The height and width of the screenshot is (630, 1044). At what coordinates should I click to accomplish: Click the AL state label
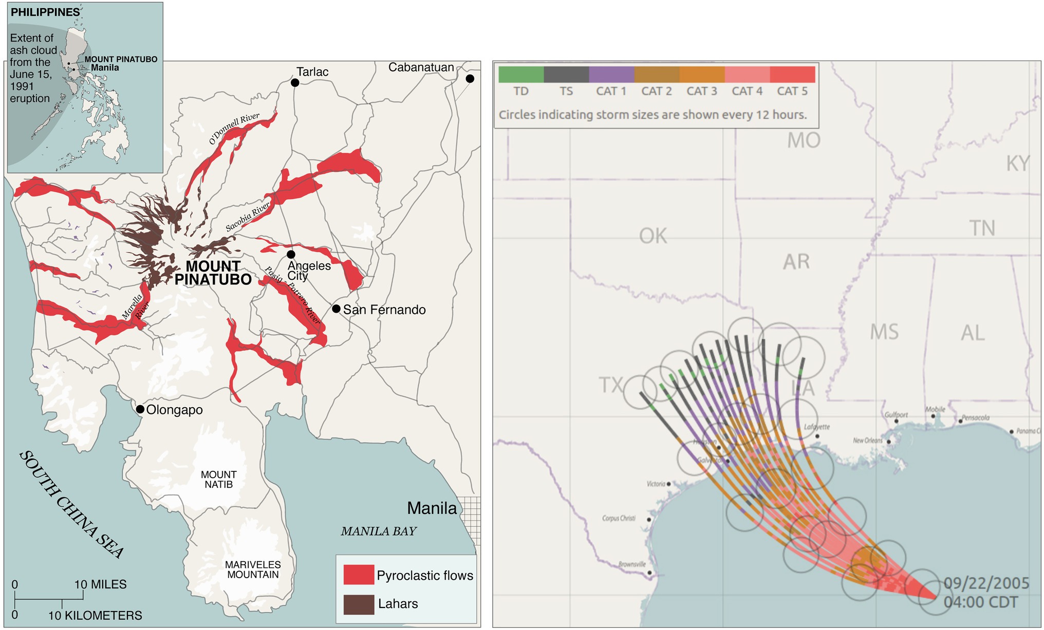point(973,333)
